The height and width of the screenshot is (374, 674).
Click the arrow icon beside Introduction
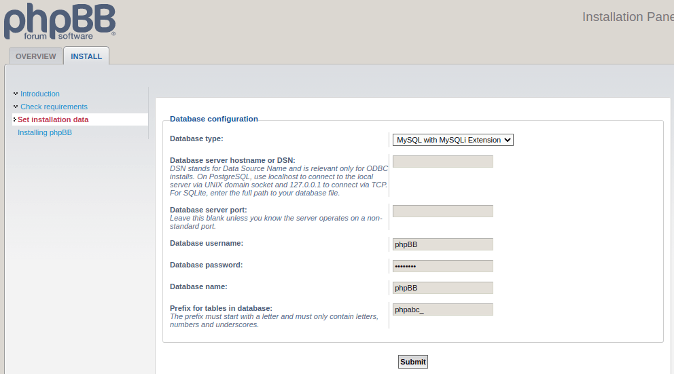pyautogui.click(x=16, y=94)
